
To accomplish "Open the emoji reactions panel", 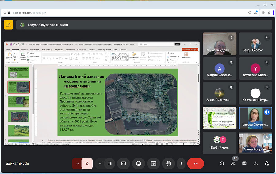I will (x=139, y=163).
